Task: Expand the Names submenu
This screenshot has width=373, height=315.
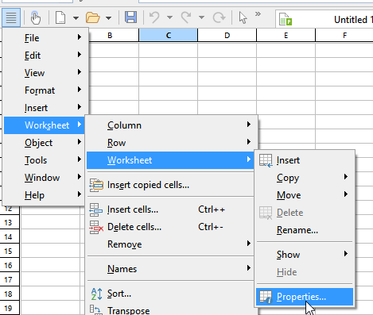Action: (x=170, y=269)
